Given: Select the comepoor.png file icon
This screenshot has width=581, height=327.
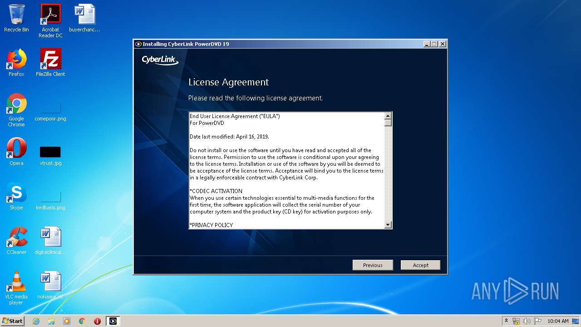Looking at the screenshot, I should pos(50,112).
